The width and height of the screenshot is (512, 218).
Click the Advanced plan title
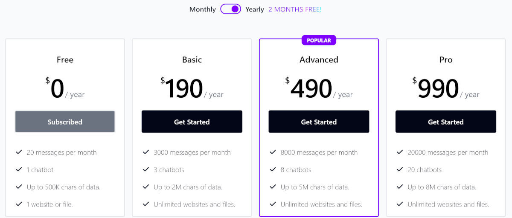click(319, 60)
